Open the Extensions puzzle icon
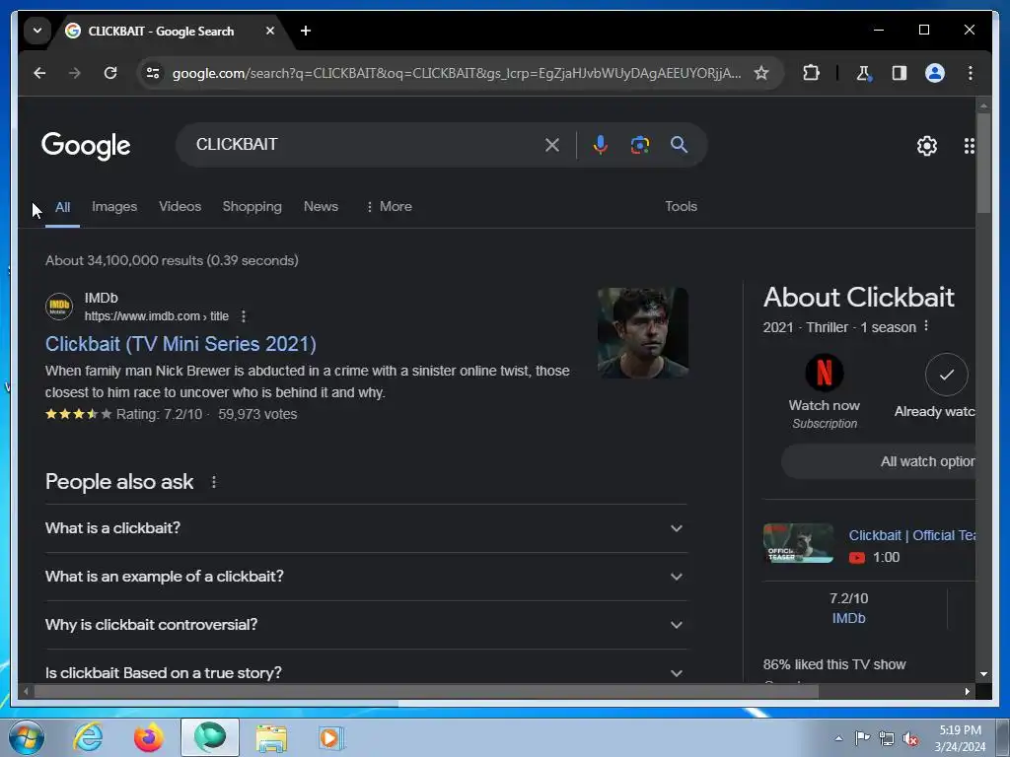 811,73
